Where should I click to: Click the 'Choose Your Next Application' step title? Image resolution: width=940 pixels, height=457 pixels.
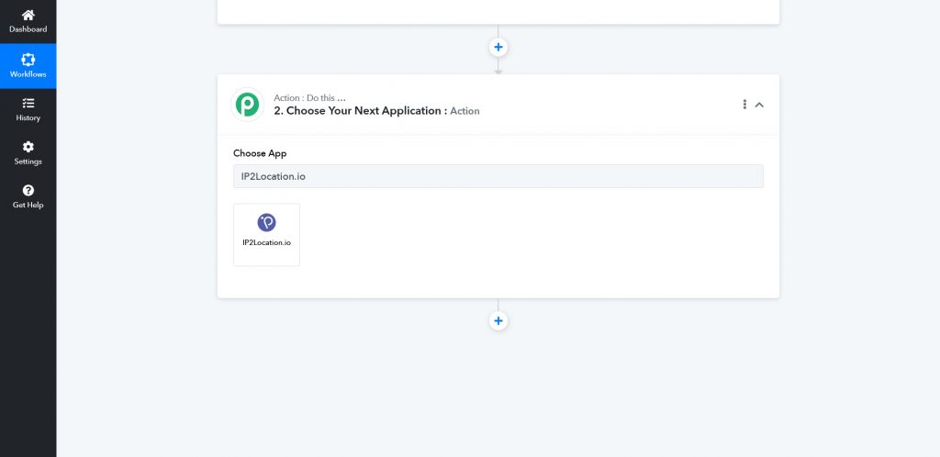click(x=360, y=111)
